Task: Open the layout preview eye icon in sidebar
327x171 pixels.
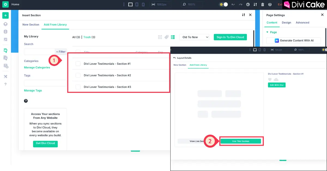Action: [x=6, y=66]
